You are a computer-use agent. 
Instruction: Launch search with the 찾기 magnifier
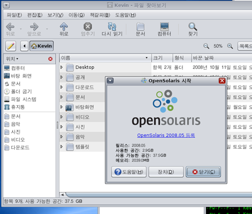click(193, 29)
